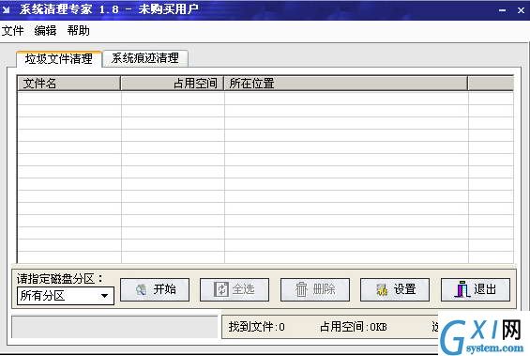The height and width of the screenshot is (356, 530).
Task: Click the 请指定磁盘分区 label
Action: point(60,278)
